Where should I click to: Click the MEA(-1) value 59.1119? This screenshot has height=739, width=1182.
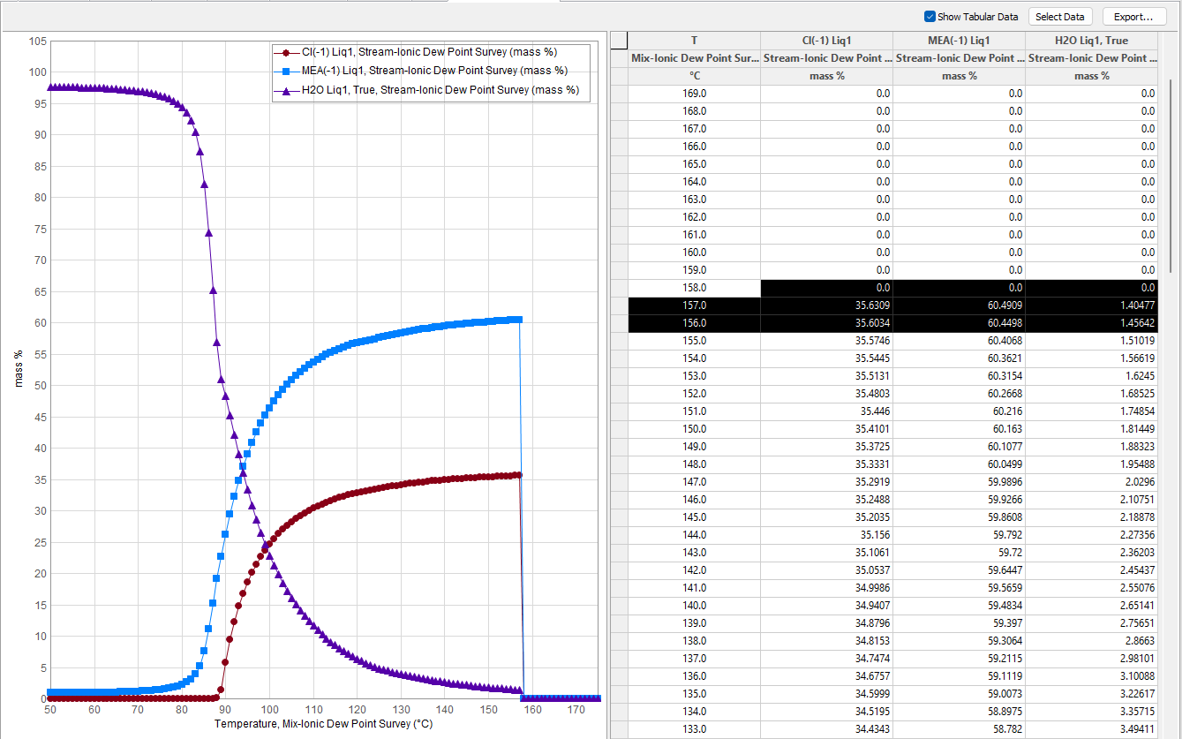coord(959,676)
